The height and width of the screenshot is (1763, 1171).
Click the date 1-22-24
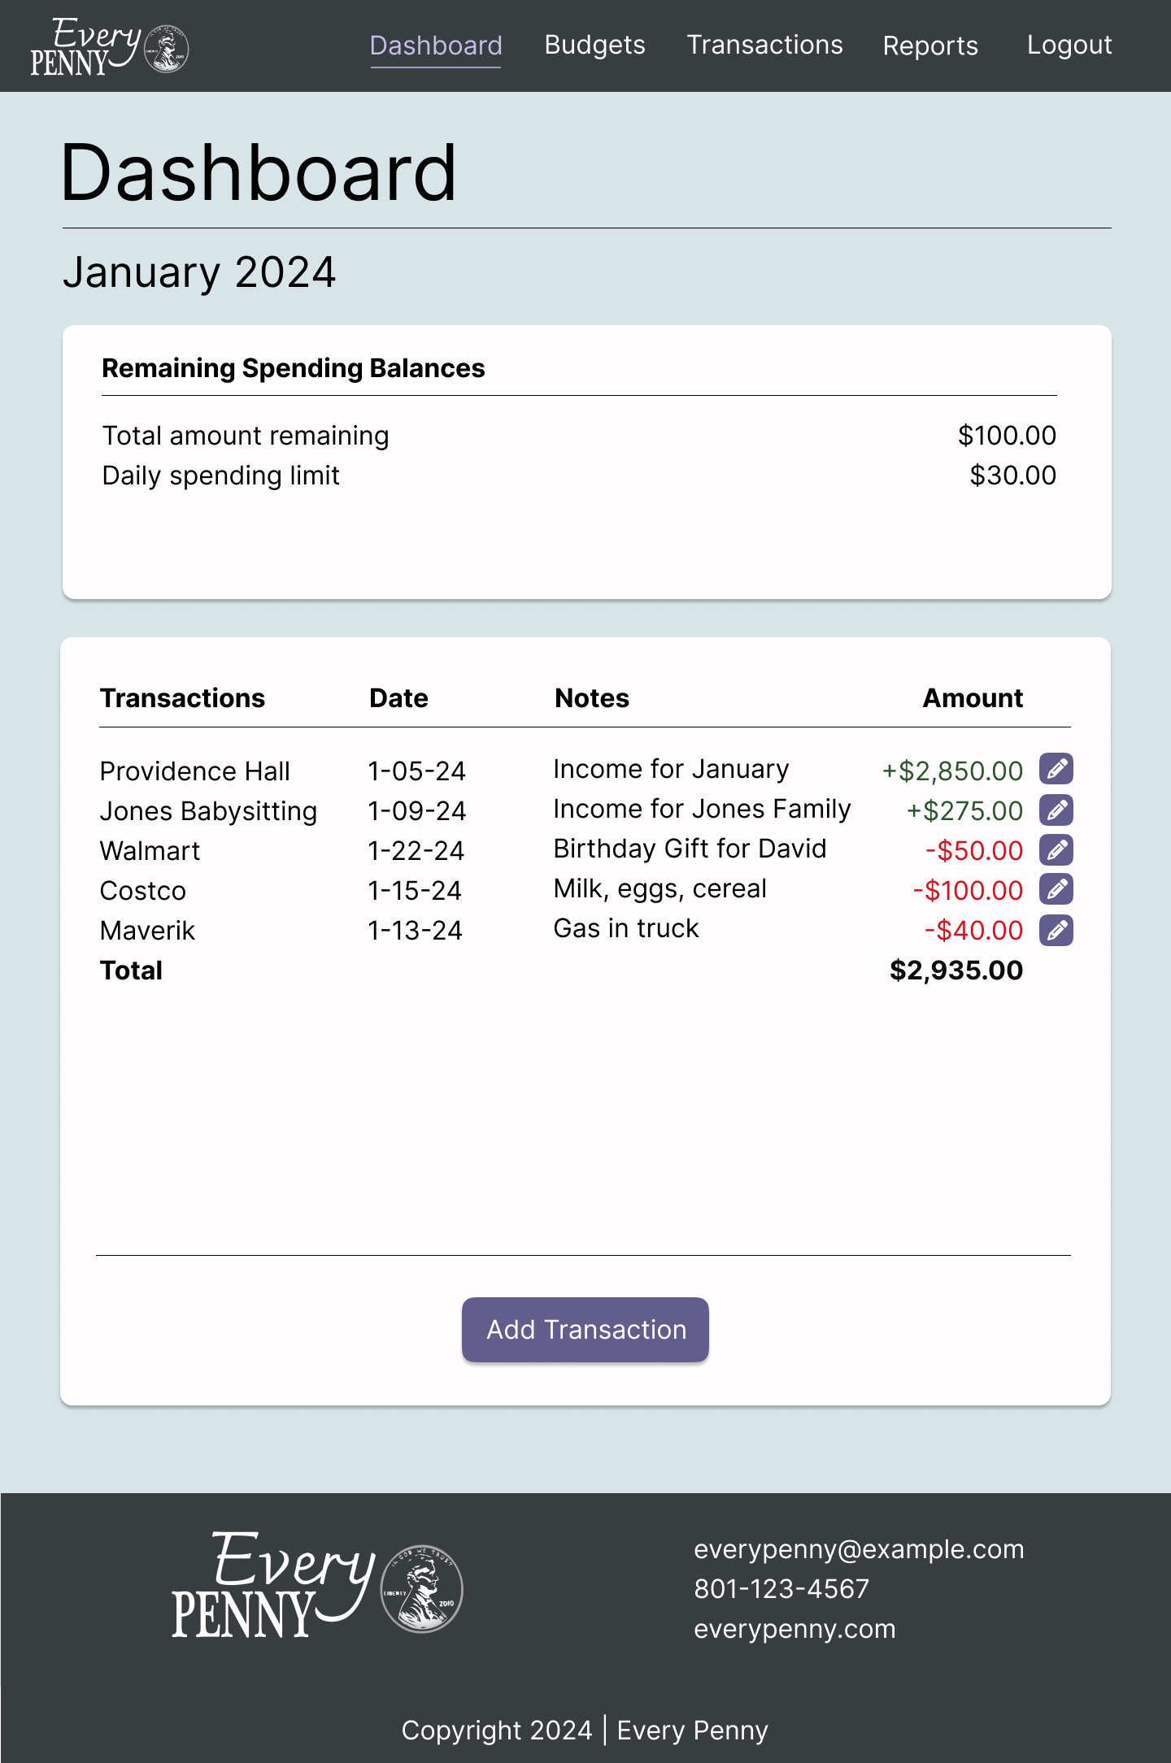[416, 851]
